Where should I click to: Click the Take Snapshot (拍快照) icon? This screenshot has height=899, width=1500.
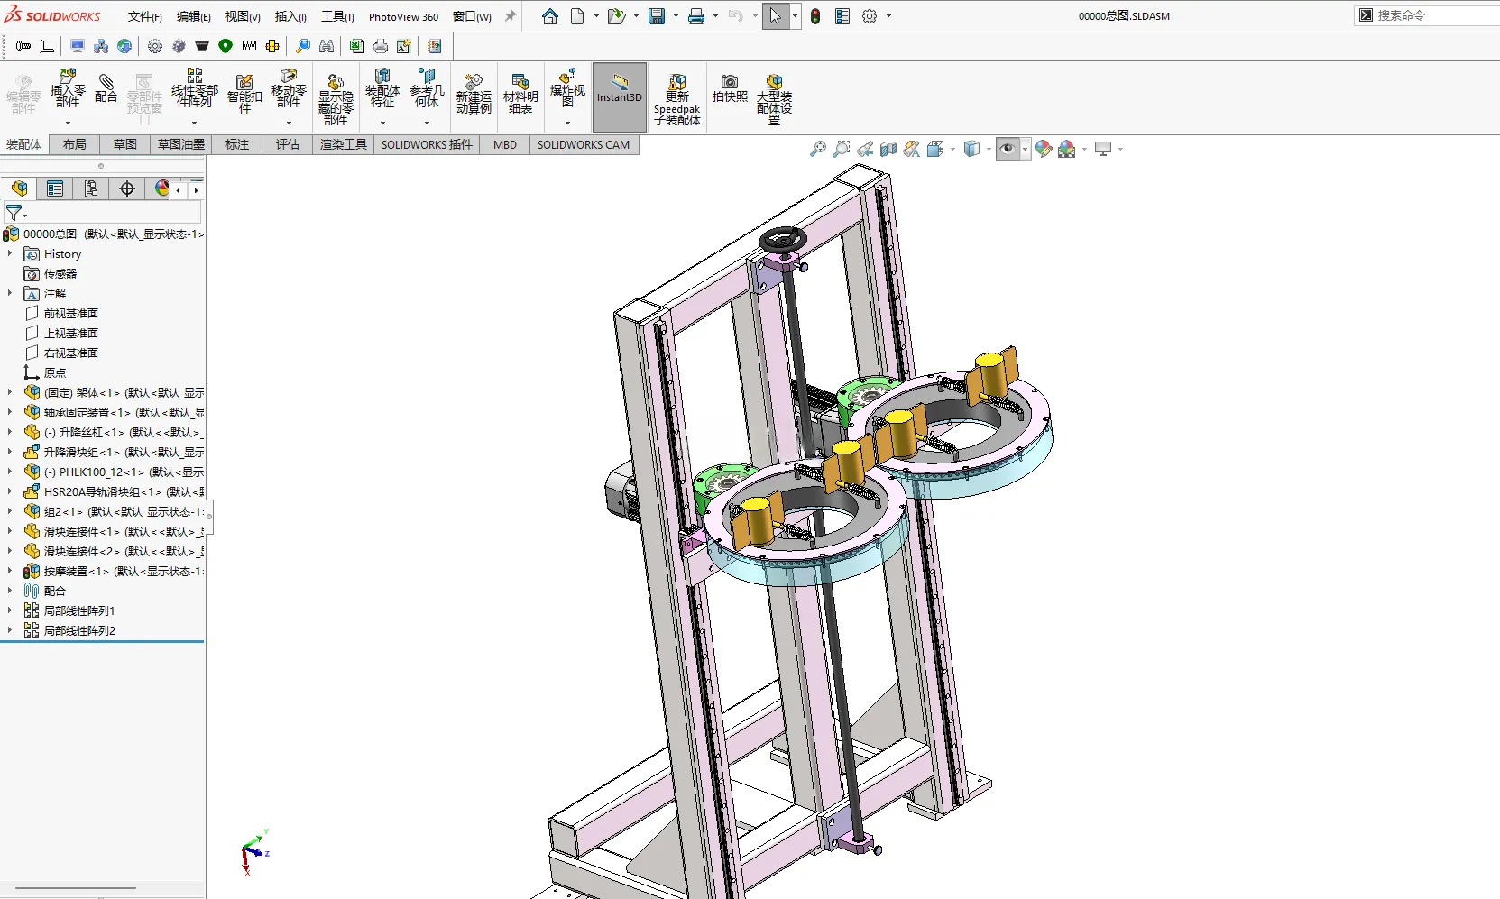[730, 89]
